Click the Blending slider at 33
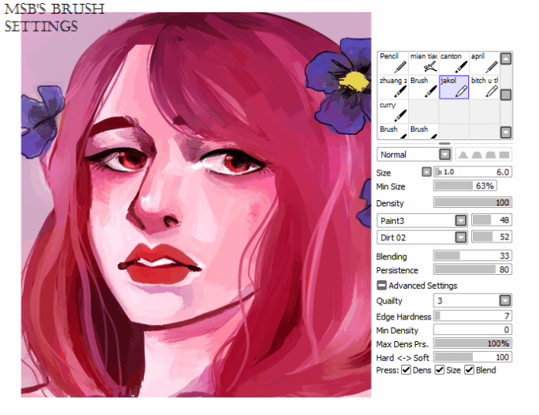 473,256
